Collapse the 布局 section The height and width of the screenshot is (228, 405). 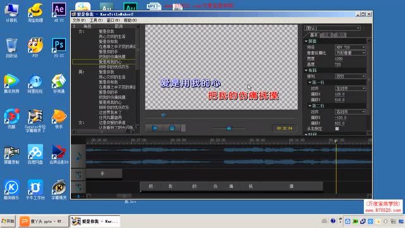[306, 70]
